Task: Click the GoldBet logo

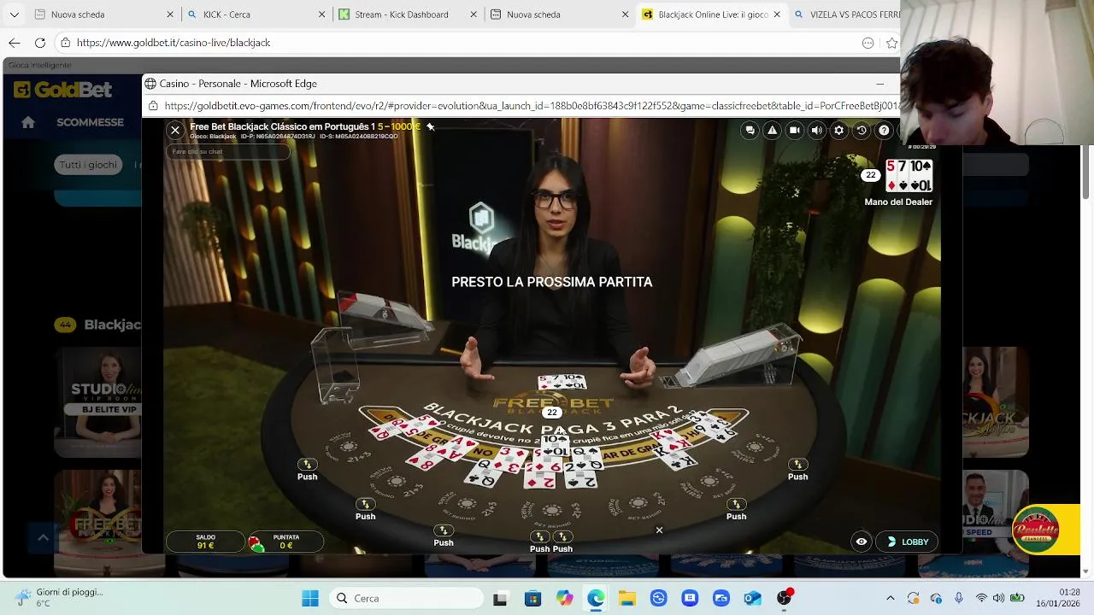Action: coord(62,90)
